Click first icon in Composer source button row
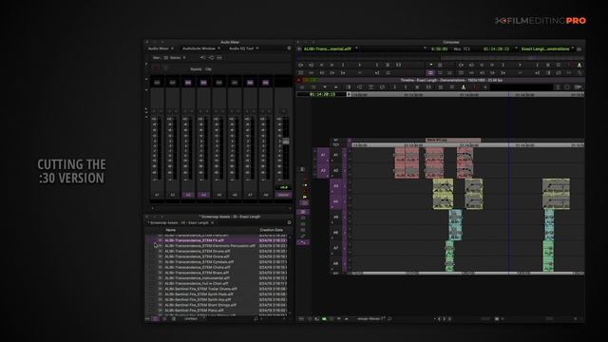This screenshot has width=608, height=342. pyautogui.click(x=300, y=65)
